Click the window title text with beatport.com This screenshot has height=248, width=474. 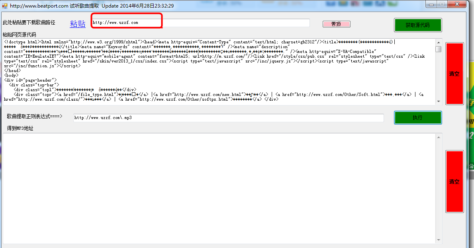point(92,6)
